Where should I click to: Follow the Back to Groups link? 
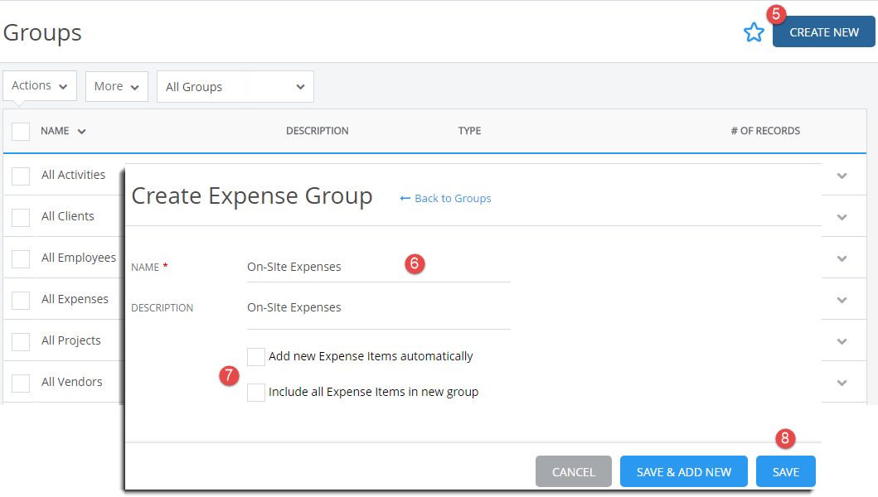[x=450, y=198]
